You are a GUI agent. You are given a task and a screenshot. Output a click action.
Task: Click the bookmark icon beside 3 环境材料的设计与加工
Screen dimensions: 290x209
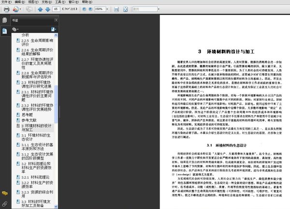(x=18, y=126)
